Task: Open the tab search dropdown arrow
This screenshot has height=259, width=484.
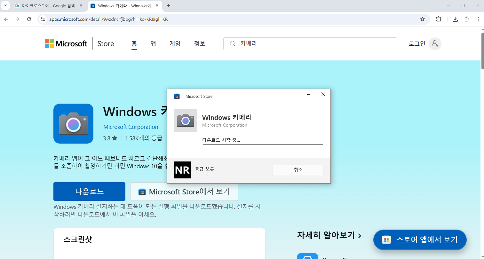Action: coord(5,5)
